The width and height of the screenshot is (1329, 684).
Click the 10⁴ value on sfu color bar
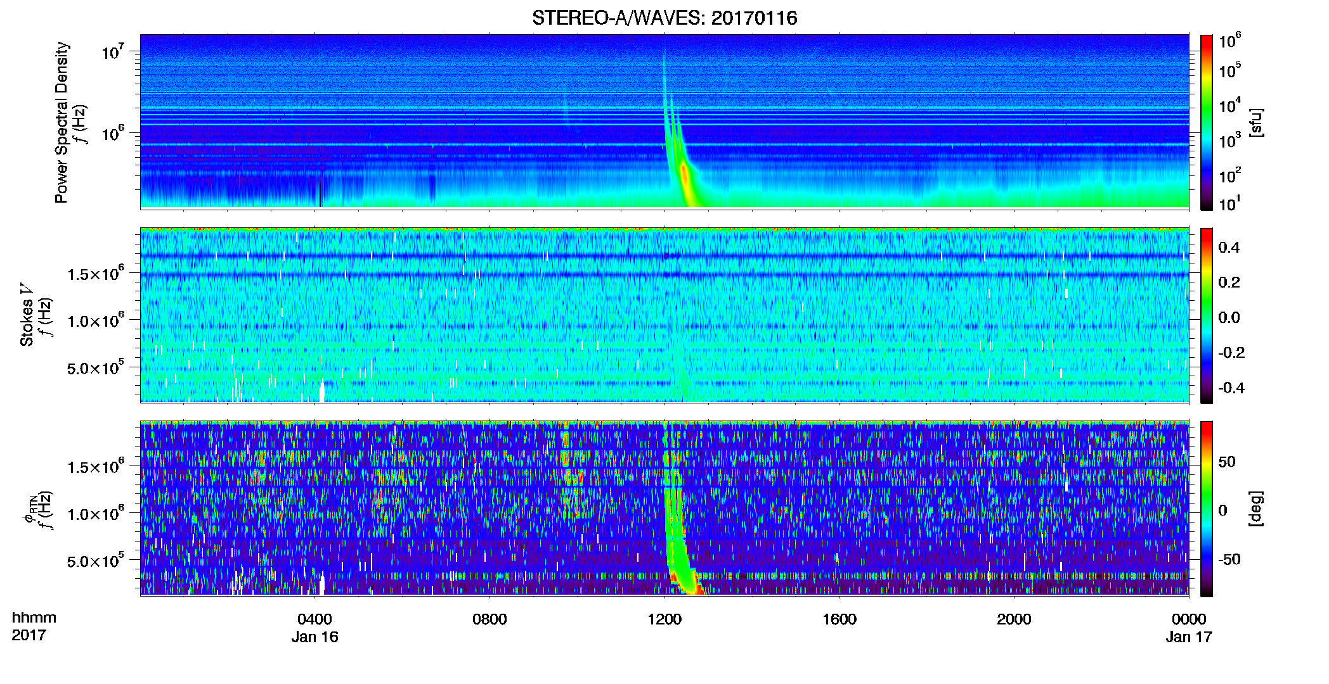[x=1229, y=105]
